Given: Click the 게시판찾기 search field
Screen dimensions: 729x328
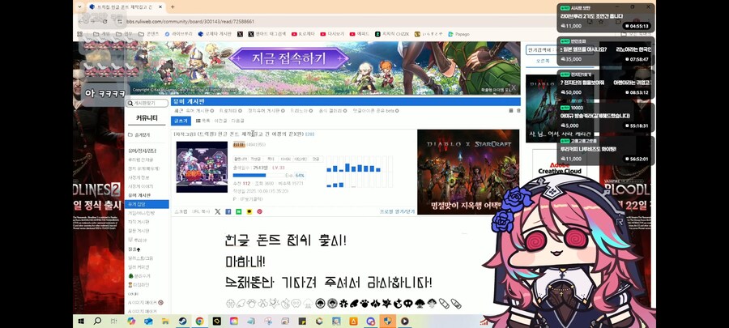Looking at the screenshot, I should pos(147,103).
